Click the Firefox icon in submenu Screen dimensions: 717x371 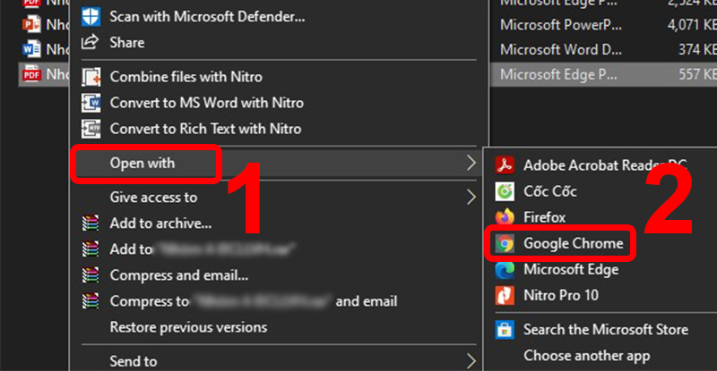pos(505,217)
